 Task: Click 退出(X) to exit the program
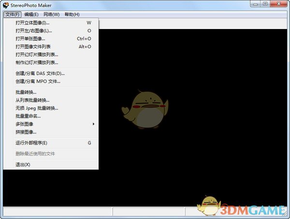[x=23, y=164]
